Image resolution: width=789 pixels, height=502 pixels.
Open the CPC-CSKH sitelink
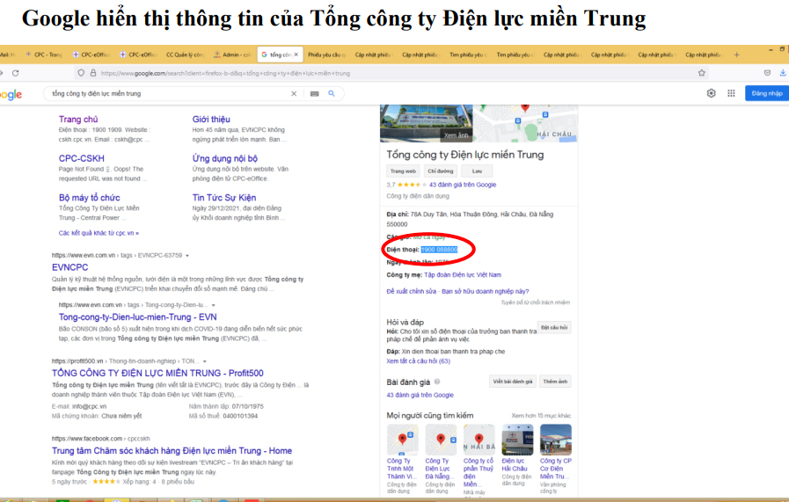82,158
